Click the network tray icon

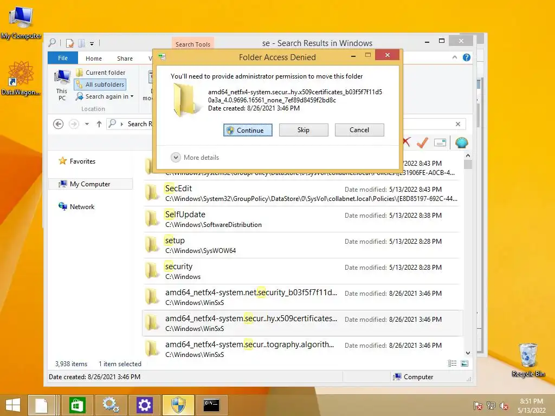click(491, 406)
